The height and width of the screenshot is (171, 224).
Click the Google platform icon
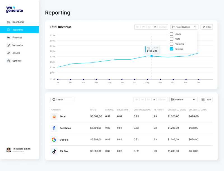pos(54,139)
